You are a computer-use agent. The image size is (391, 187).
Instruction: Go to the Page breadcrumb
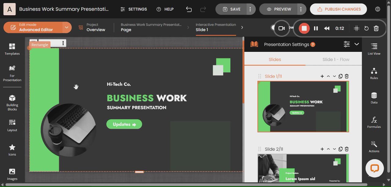(151, 27)
